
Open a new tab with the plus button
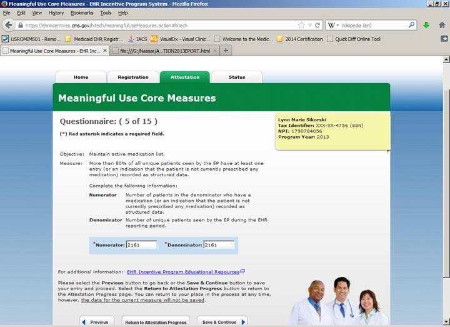[x=226, y=51]
